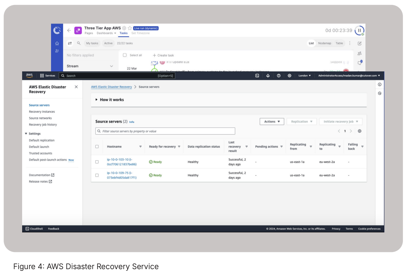
Task: Open the Cutover edit pencil icon
Action: coord(360,43)
